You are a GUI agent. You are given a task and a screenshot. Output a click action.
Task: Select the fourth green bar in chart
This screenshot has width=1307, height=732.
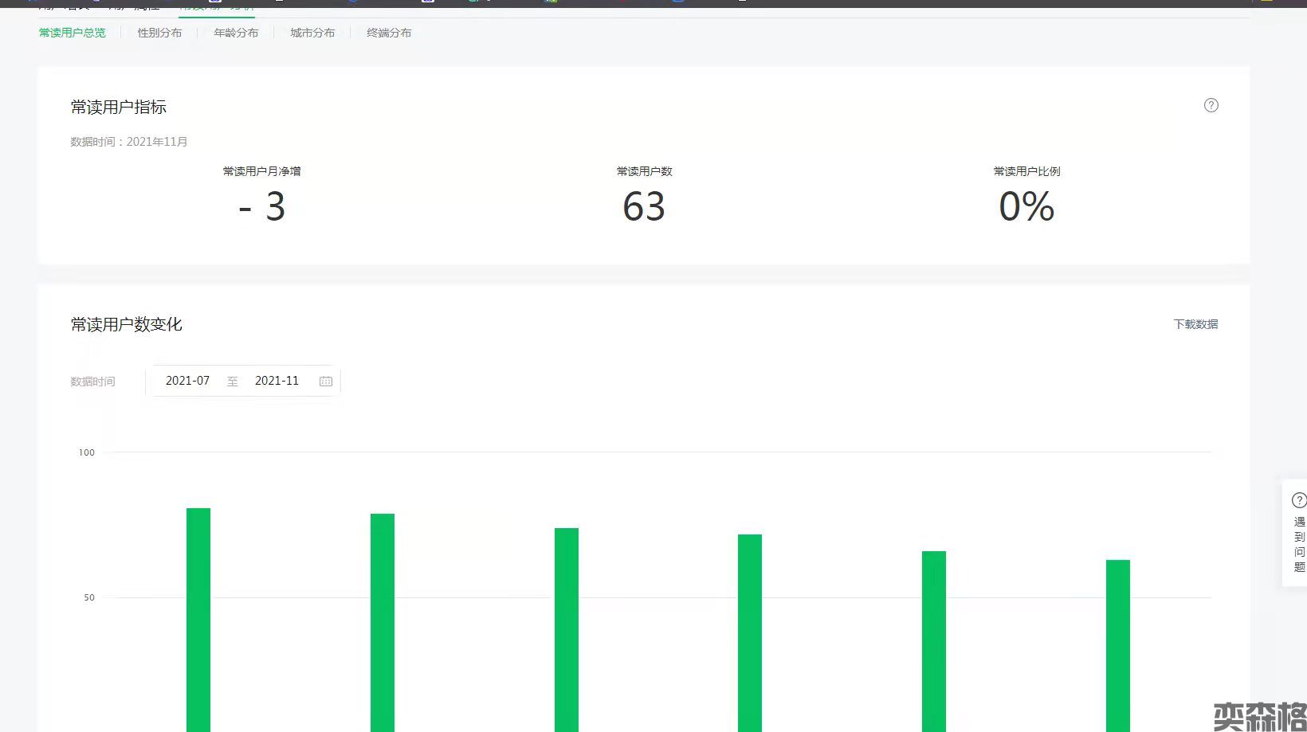(750, 632)
